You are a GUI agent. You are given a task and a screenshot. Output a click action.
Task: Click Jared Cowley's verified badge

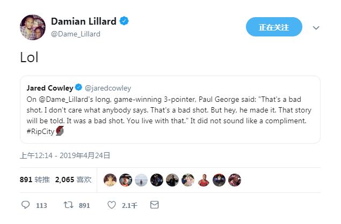point(78,87)
